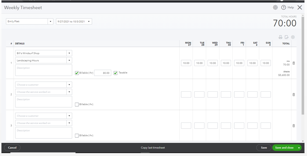Click row 1 Friday hours field
This screenshot has height=156, width=307.
pyautogui.click(x=239, y=63)
